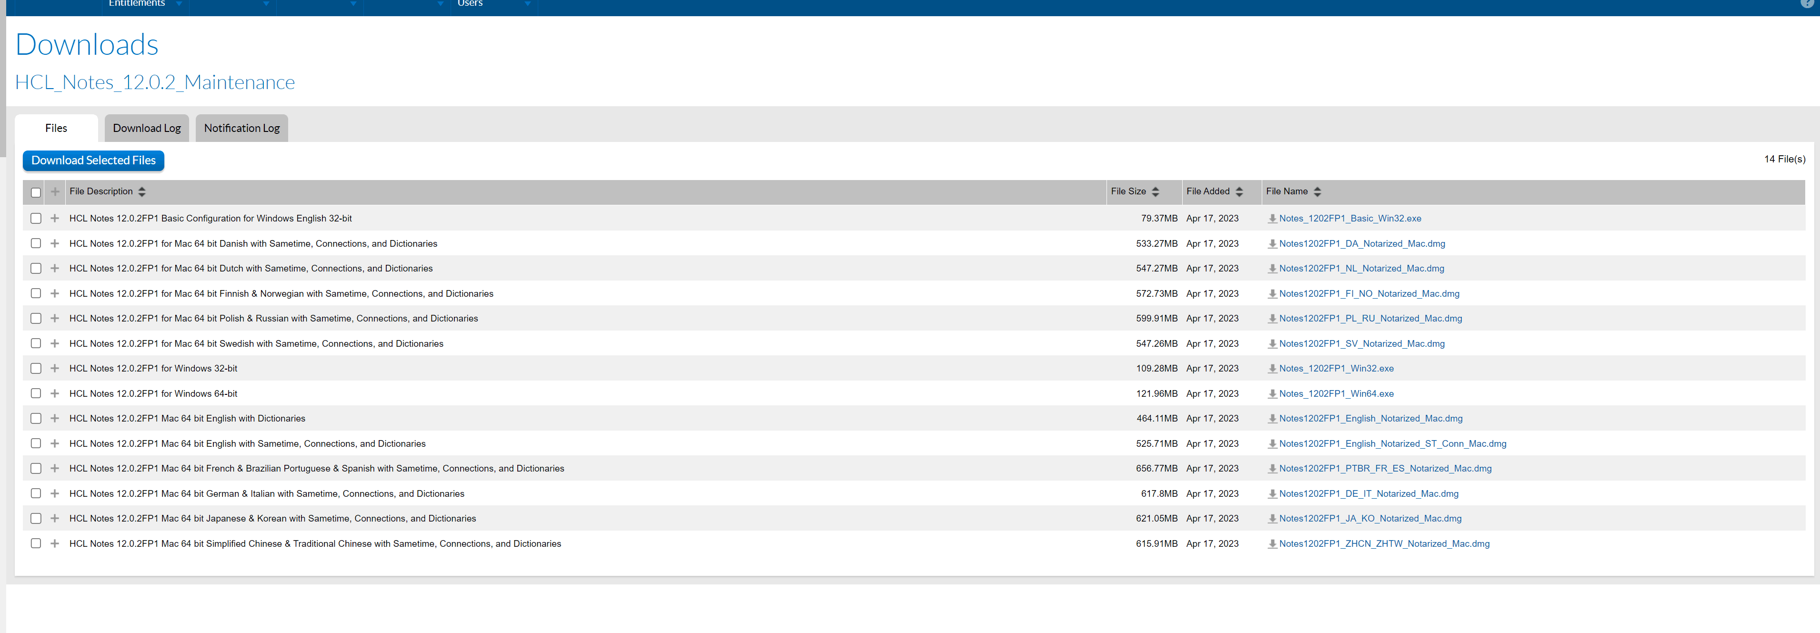The width and height of the screenshot is (1820, 633).
Task: Expand details for Japanese & Korean row
Action: pos(54,519)
